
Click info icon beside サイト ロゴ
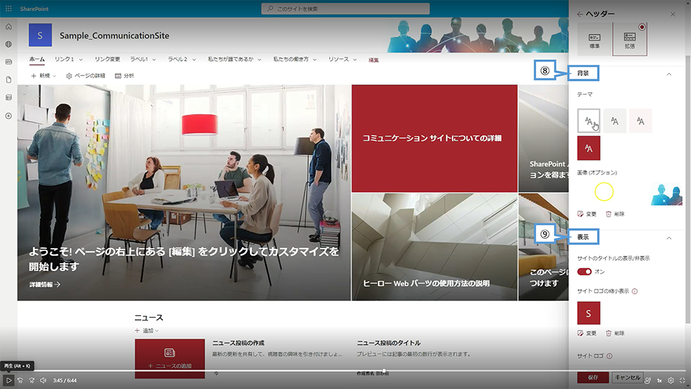[609, 356]
